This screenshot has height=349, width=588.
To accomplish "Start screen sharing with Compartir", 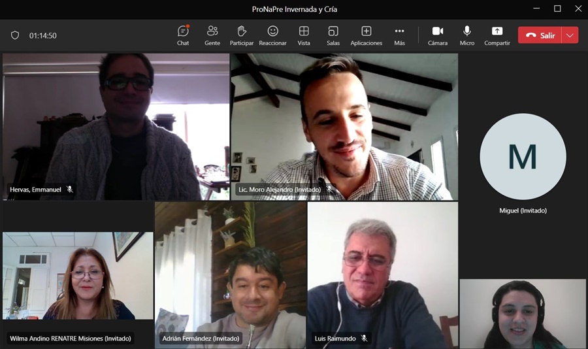I will [x=497, y=35].
